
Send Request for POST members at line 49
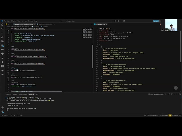pos(15,83)
